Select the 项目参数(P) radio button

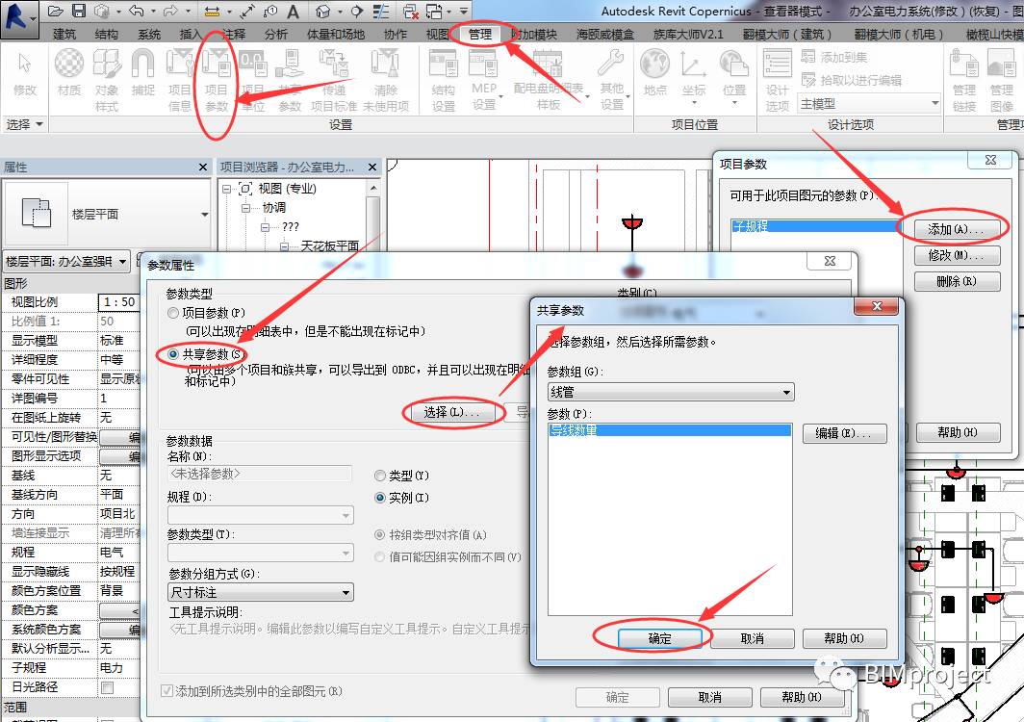click(173, 313)
